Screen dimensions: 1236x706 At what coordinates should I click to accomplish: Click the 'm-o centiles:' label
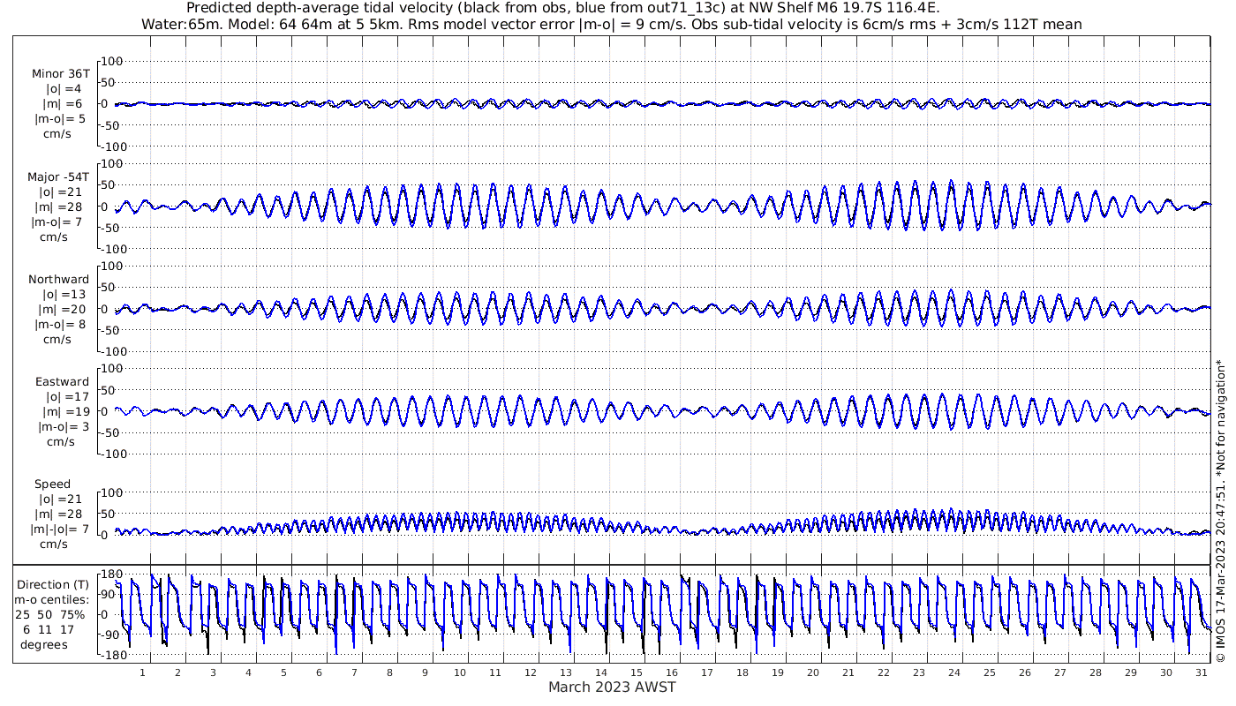[x=51, y=599]
